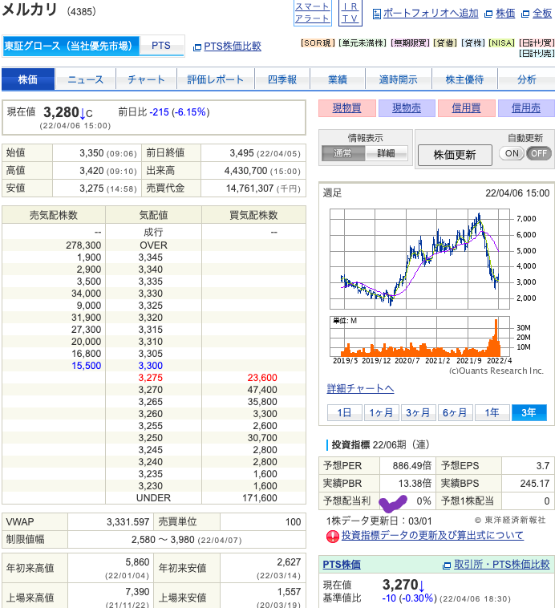This screenshot has height=608, width=559.
Task: Click the 信用買 button
Action: (x=466, y=108)
